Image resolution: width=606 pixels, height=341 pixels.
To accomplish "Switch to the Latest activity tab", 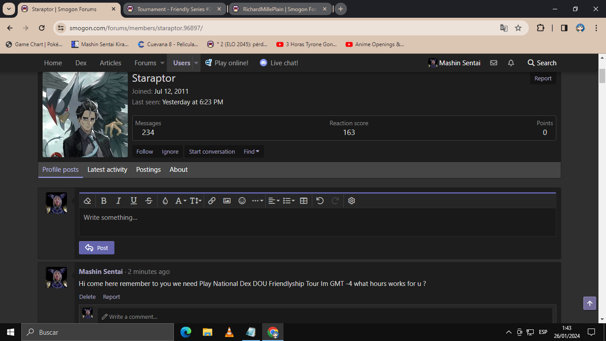I will click(x=107, y=170).
